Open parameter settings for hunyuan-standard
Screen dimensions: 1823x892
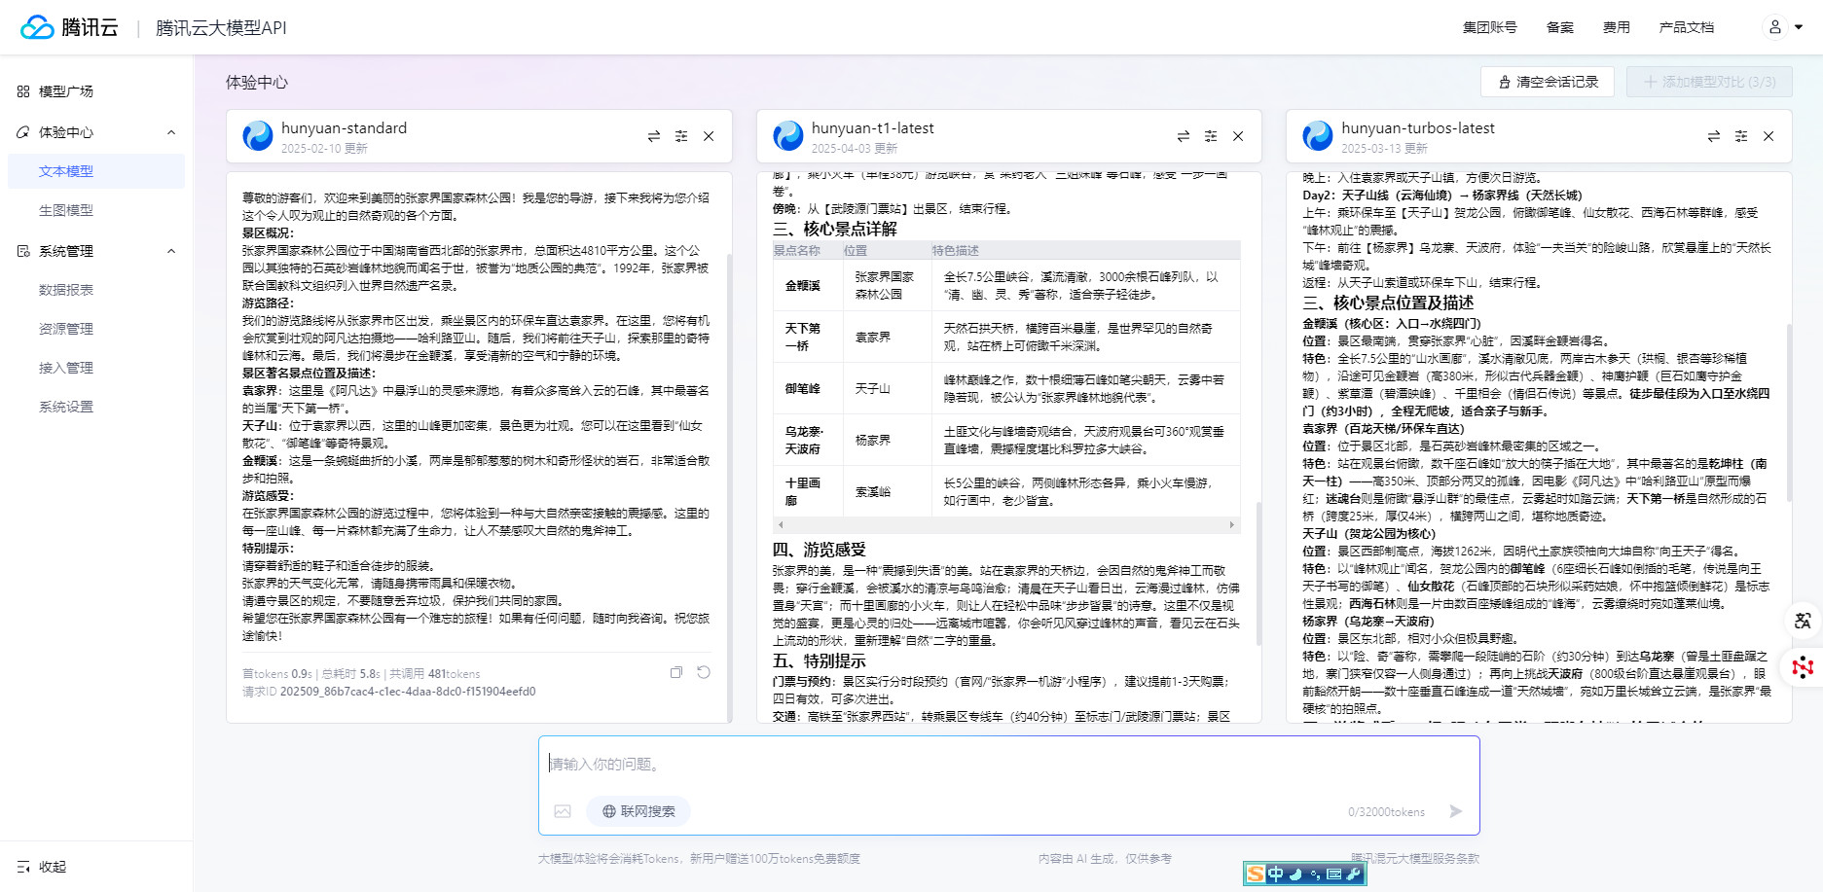click(681, 136)
